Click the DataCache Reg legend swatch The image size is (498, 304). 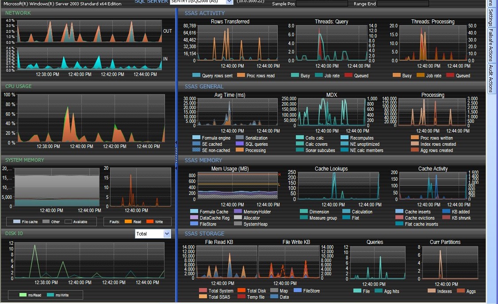194,218
